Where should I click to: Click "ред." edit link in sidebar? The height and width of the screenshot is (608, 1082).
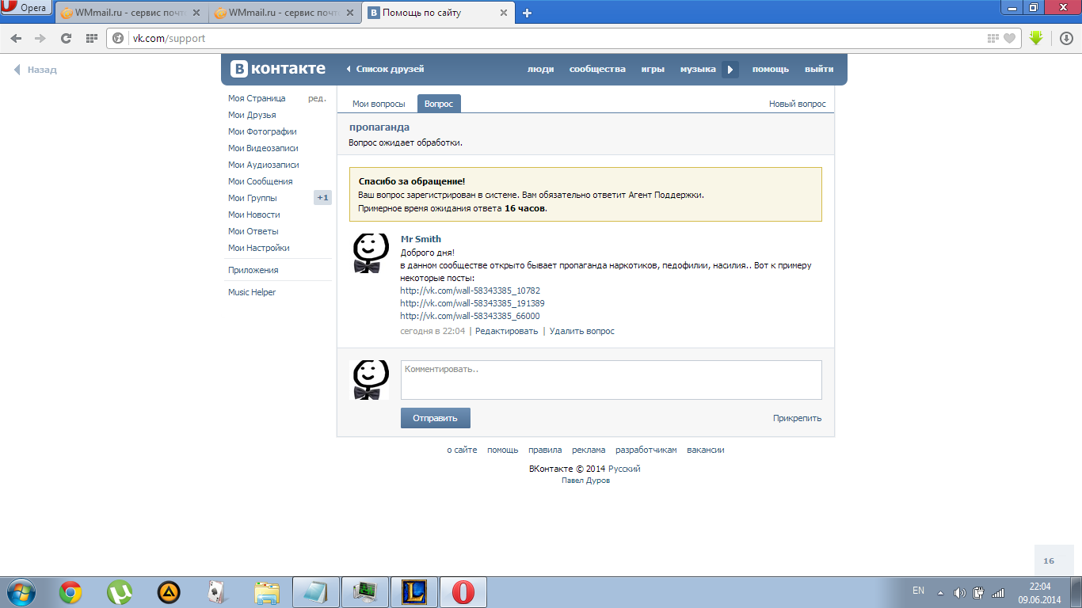click(317, 98)
